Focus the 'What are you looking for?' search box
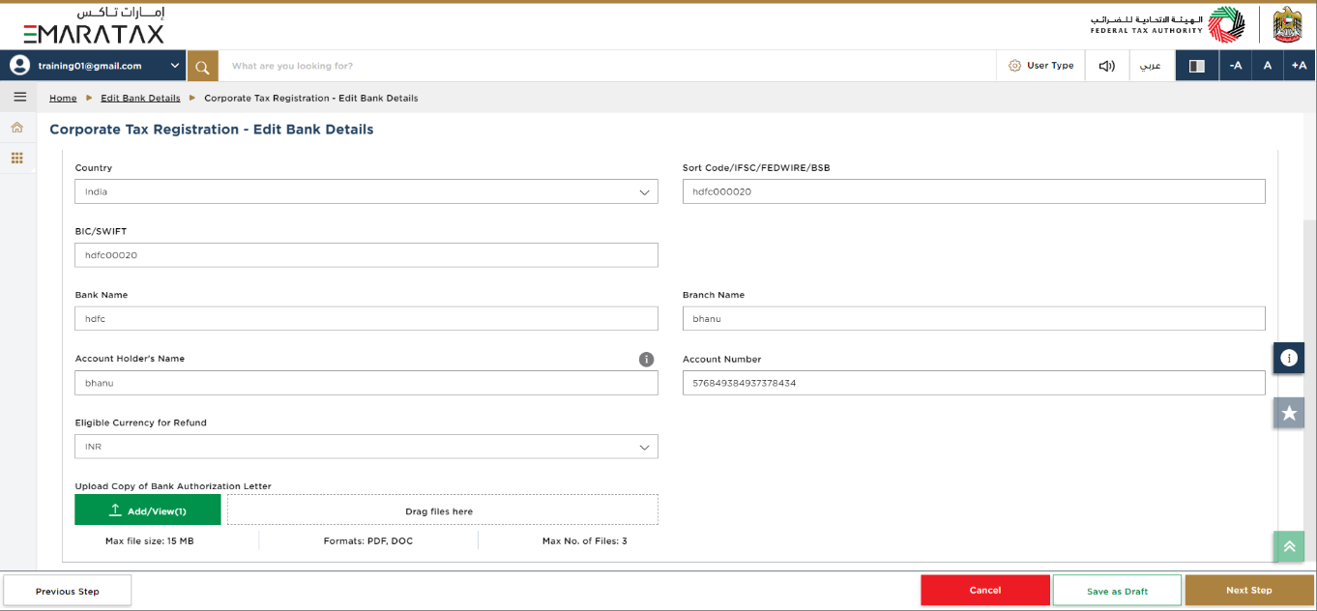 (607, 66)
